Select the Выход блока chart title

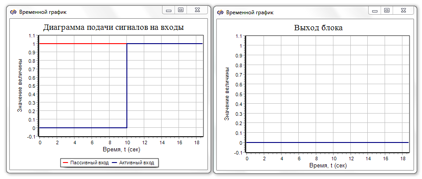pyautogui.click(x=318, y=28)
